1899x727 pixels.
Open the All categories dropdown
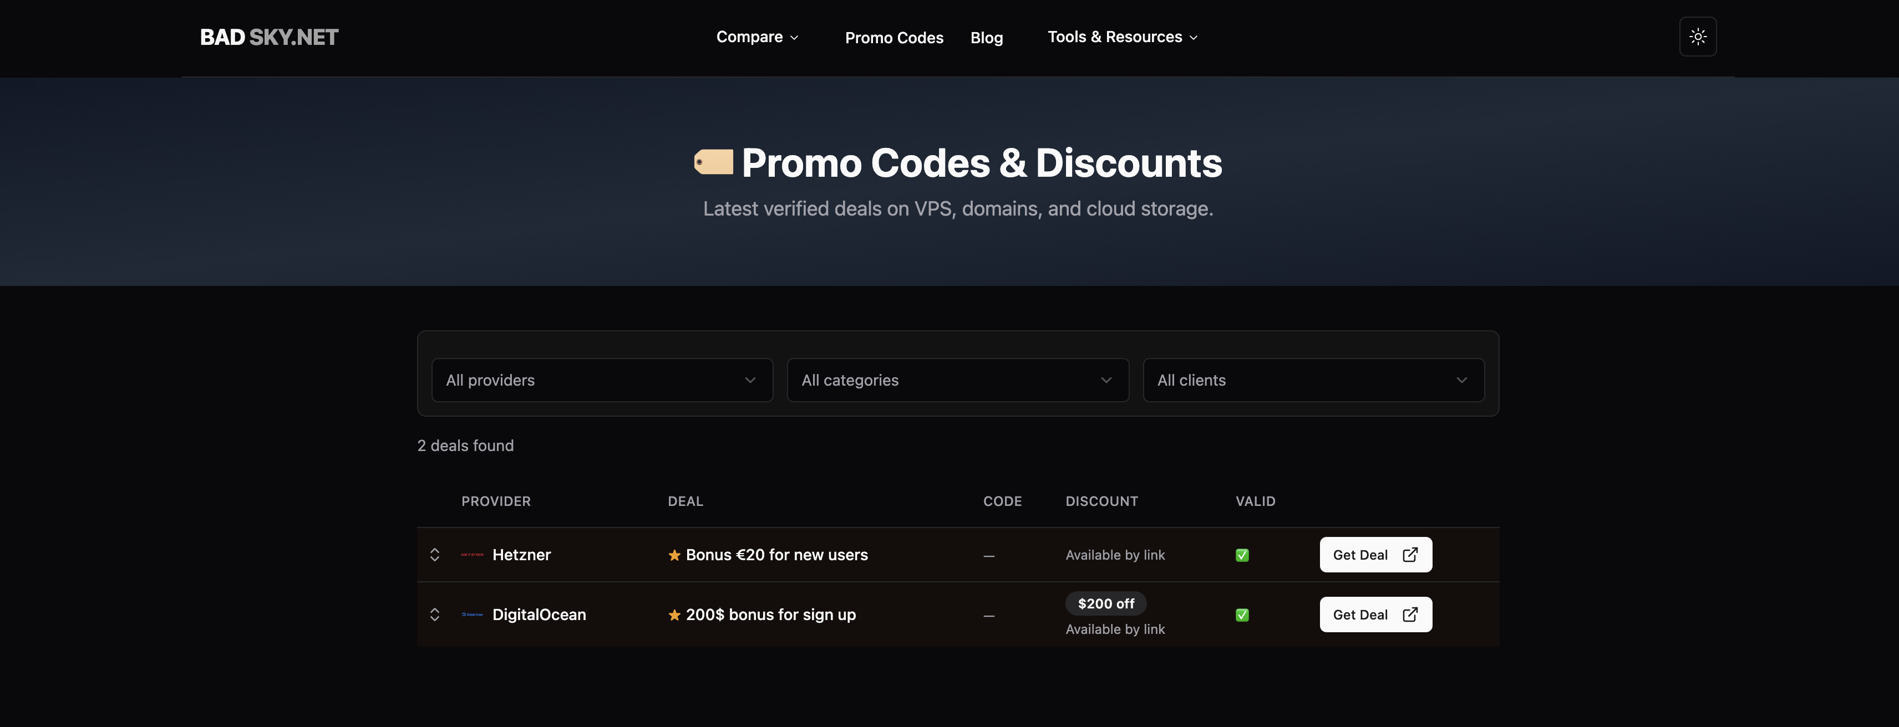tap(957, 380)
